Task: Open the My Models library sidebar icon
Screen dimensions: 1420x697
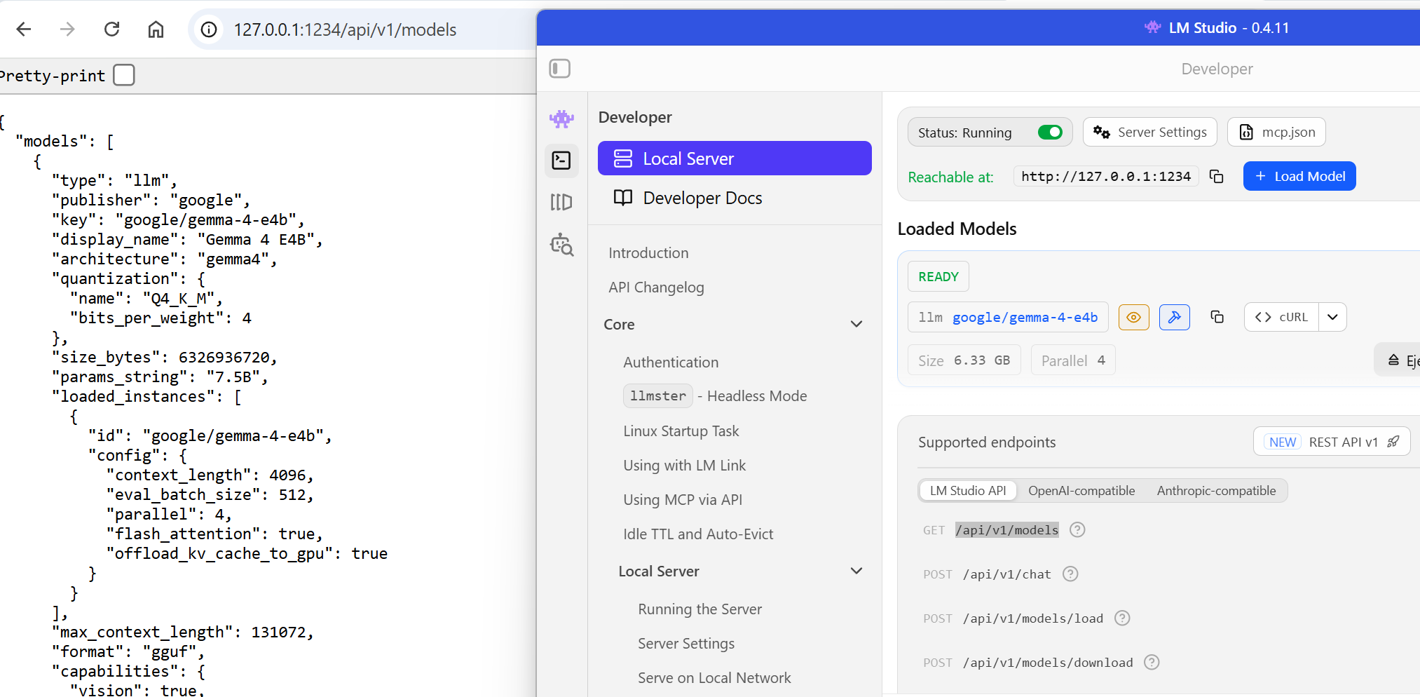Action: 561,202
